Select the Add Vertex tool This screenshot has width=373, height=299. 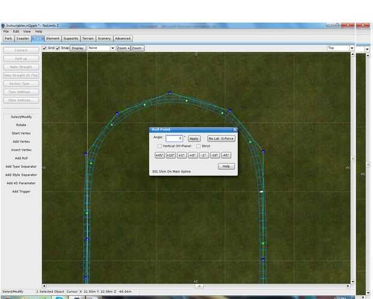pyautogui.click(x=21, y=141)
